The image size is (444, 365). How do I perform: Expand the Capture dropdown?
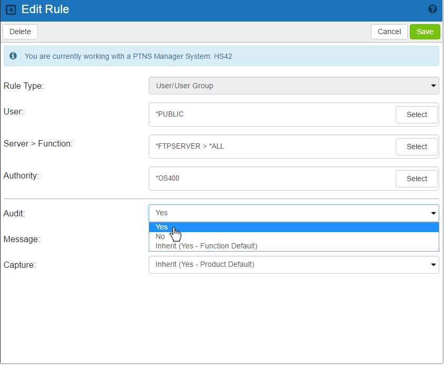coord(293,265)
